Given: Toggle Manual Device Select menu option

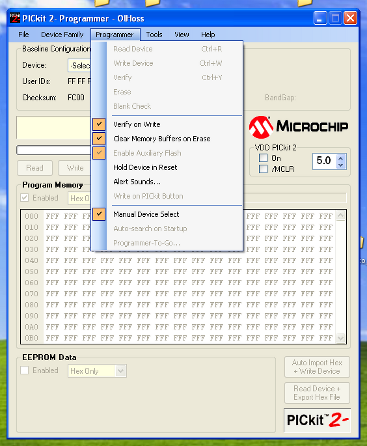Looking at the screenshot, I should pos(146,214).
